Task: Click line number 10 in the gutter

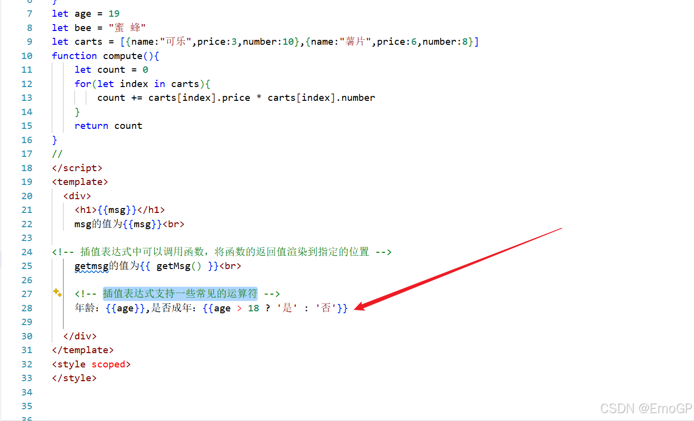Action: tap(27, 56)
